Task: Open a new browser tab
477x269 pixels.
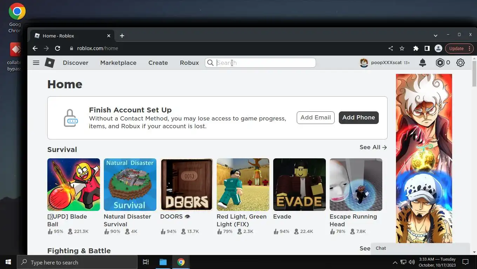Action: click(x=122, y=36)
